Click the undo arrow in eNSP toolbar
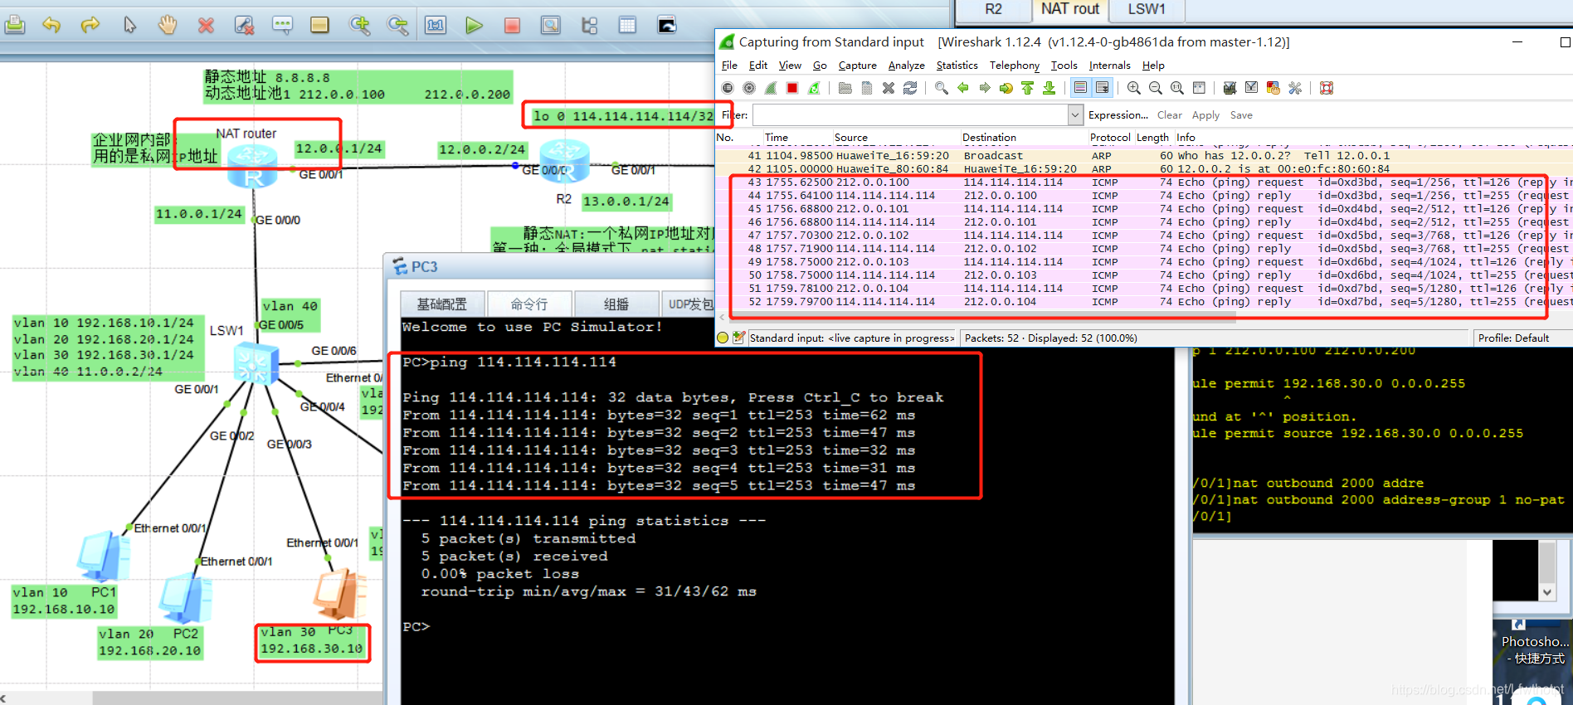Viewport: 1573px width, 705px height. [x=51, y=25]
